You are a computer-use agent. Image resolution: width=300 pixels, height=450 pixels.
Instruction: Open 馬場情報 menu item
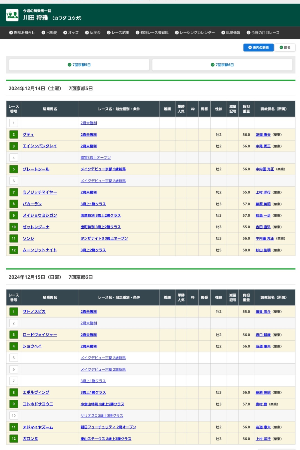click(x=231, y=33)
